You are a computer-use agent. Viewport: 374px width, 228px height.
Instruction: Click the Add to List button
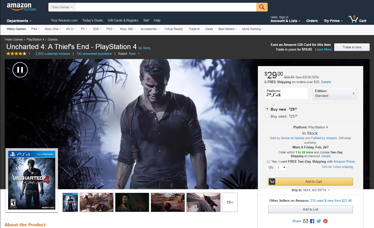click(311, 209)
